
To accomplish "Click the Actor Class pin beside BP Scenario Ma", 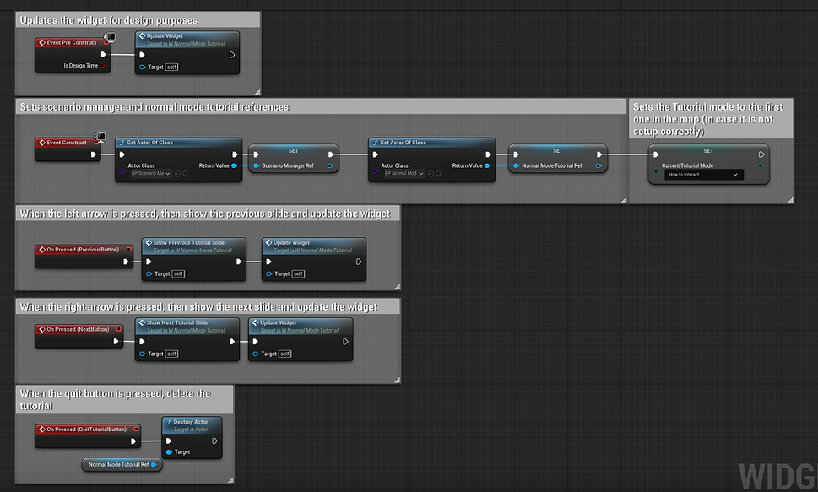I will click(122, 171).
